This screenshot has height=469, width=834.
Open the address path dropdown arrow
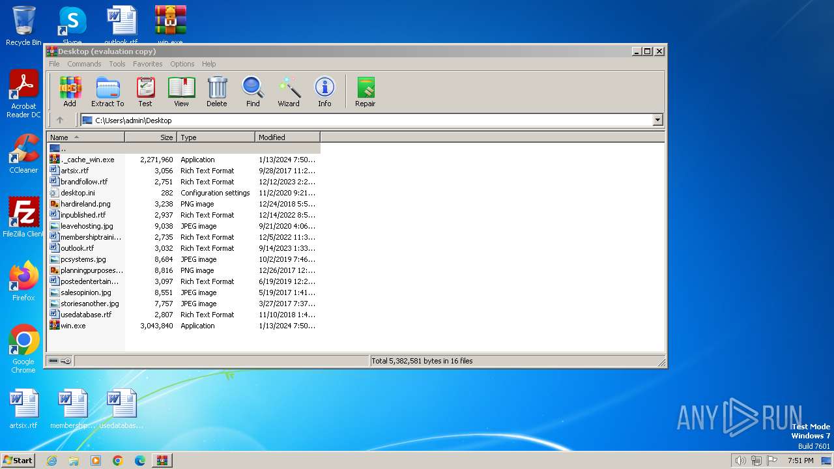click(657, 120)
